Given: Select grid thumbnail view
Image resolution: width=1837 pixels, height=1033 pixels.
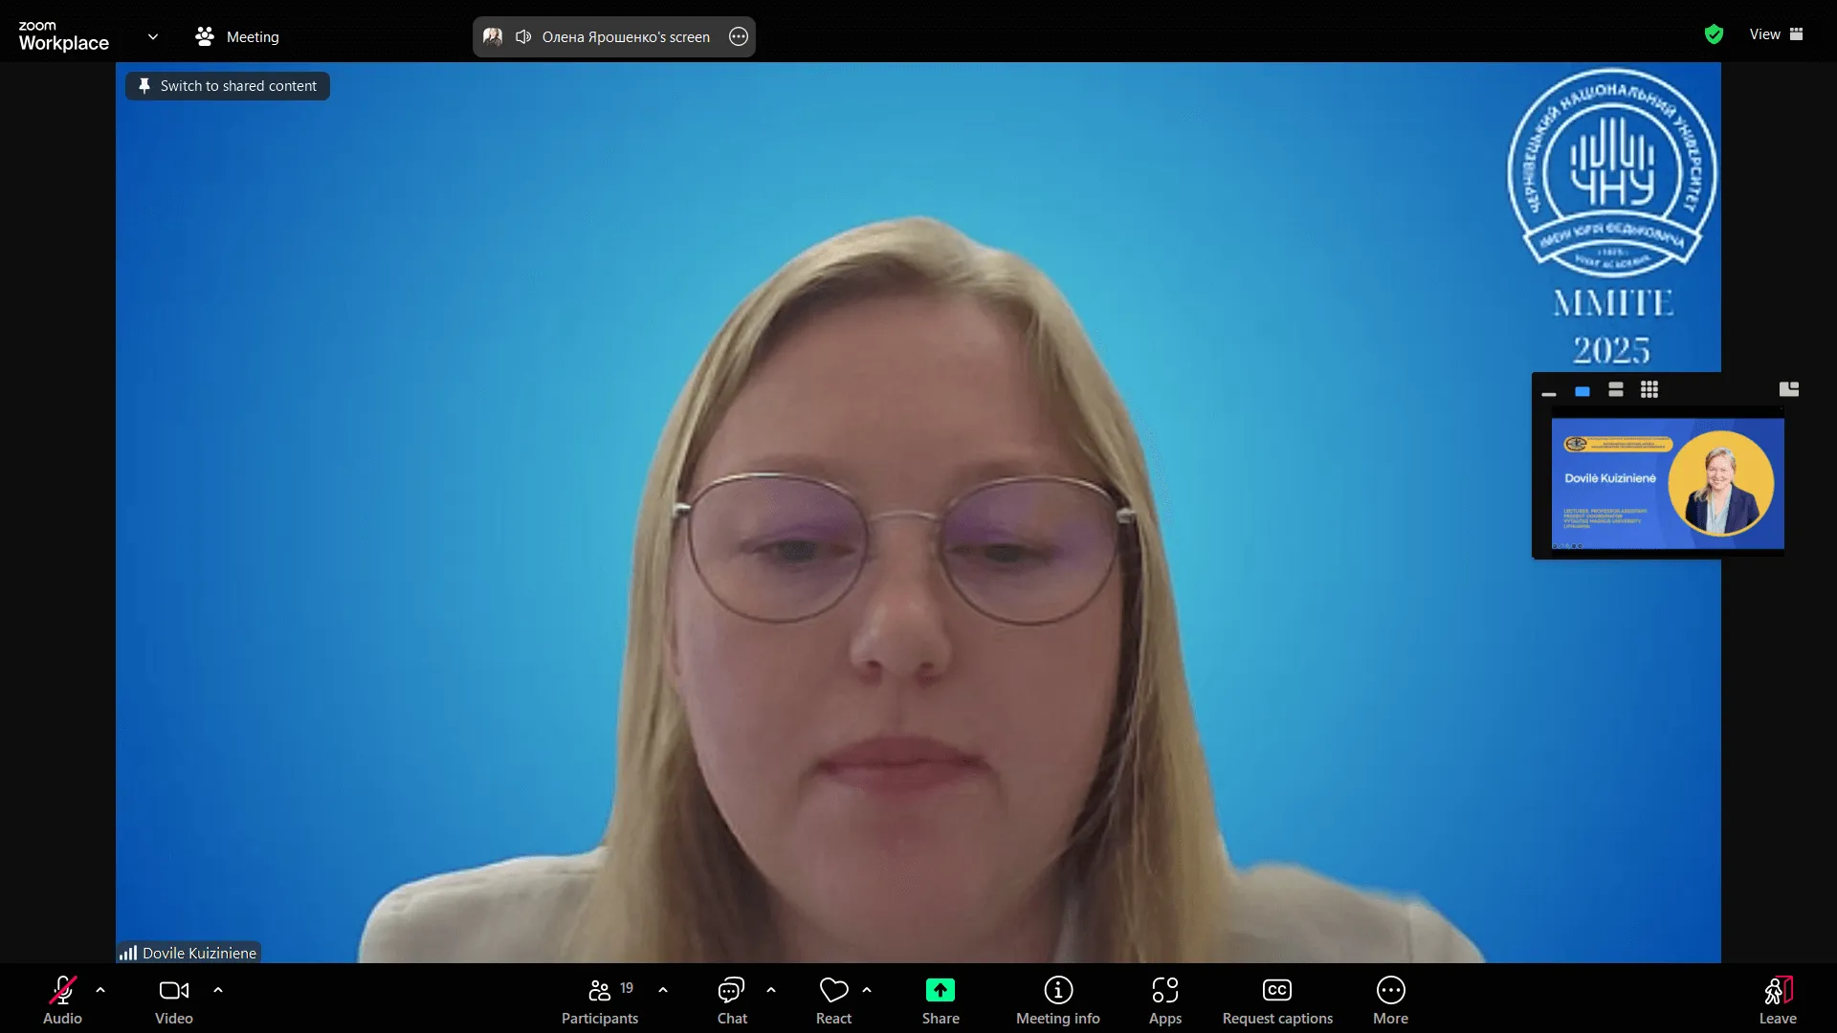Looking at the screenshot, I should [1649, 389].
